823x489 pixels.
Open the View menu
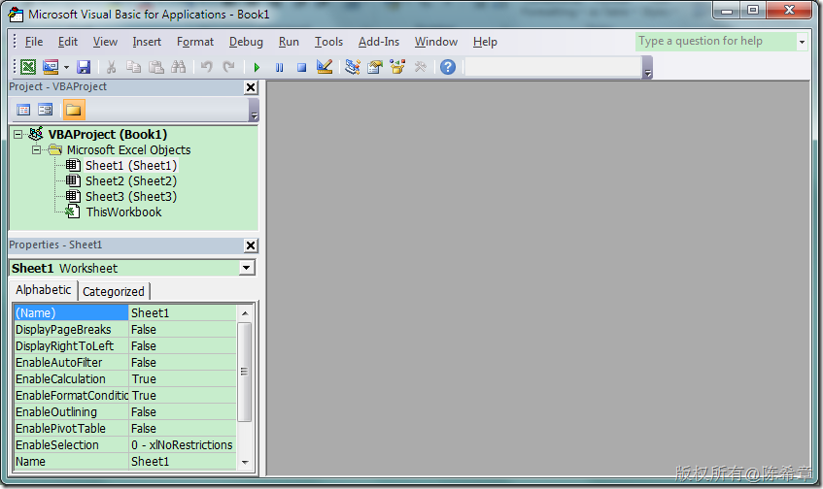[x=105, y=42]
